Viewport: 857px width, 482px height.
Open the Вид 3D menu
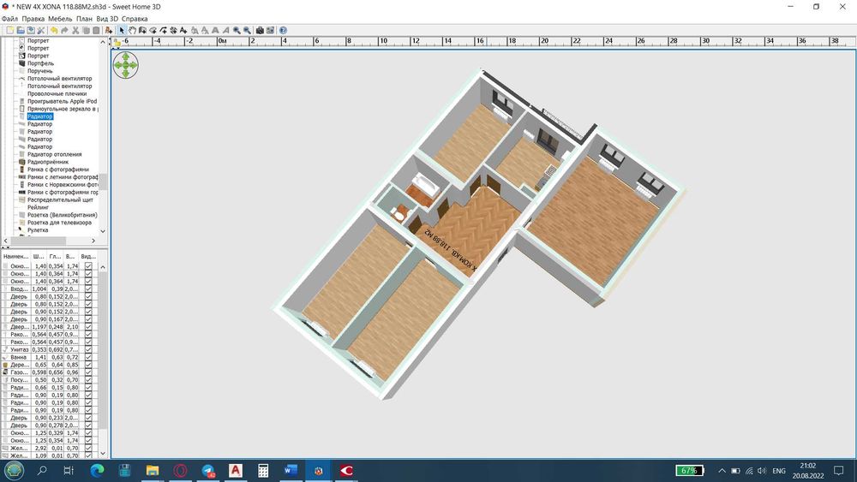coord(107,18)
